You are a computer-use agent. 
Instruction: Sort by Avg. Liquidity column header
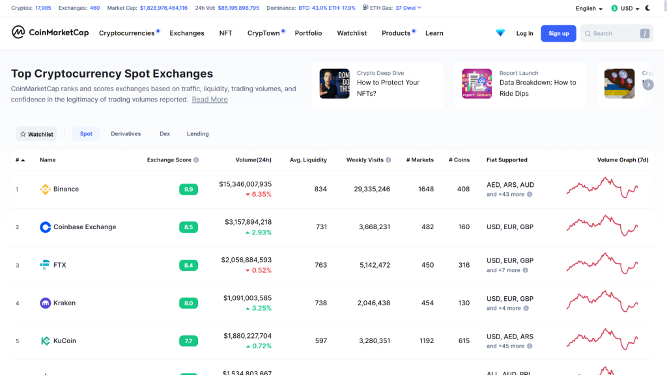tap(308, 160)
